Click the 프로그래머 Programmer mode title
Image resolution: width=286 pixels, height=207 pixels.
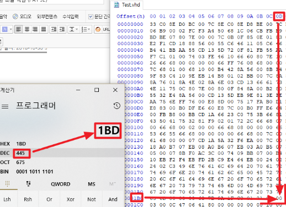tap(36, 106)
